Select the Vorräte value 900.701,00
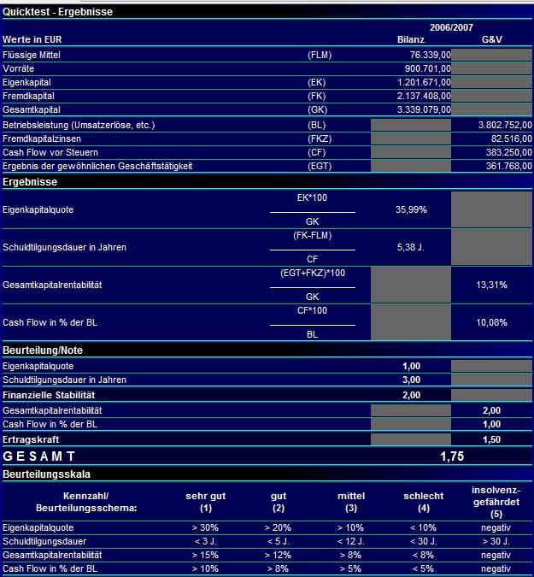Image resolution: width=534 pixels, height=577 pixels. [x=428, y=69]
